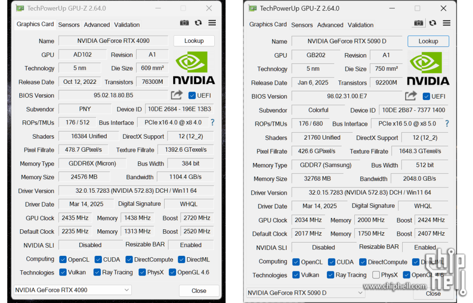
Task: Click Memory Size field showing 24576 MB
Action: click(x=84, y=177)
